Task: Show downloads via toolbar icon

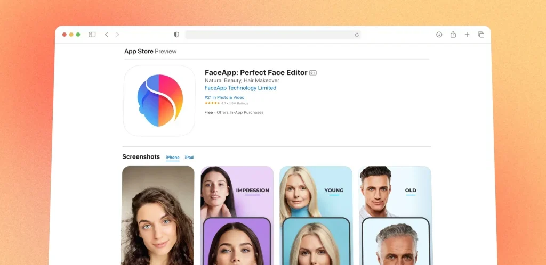Action: (x=439, y=35)
